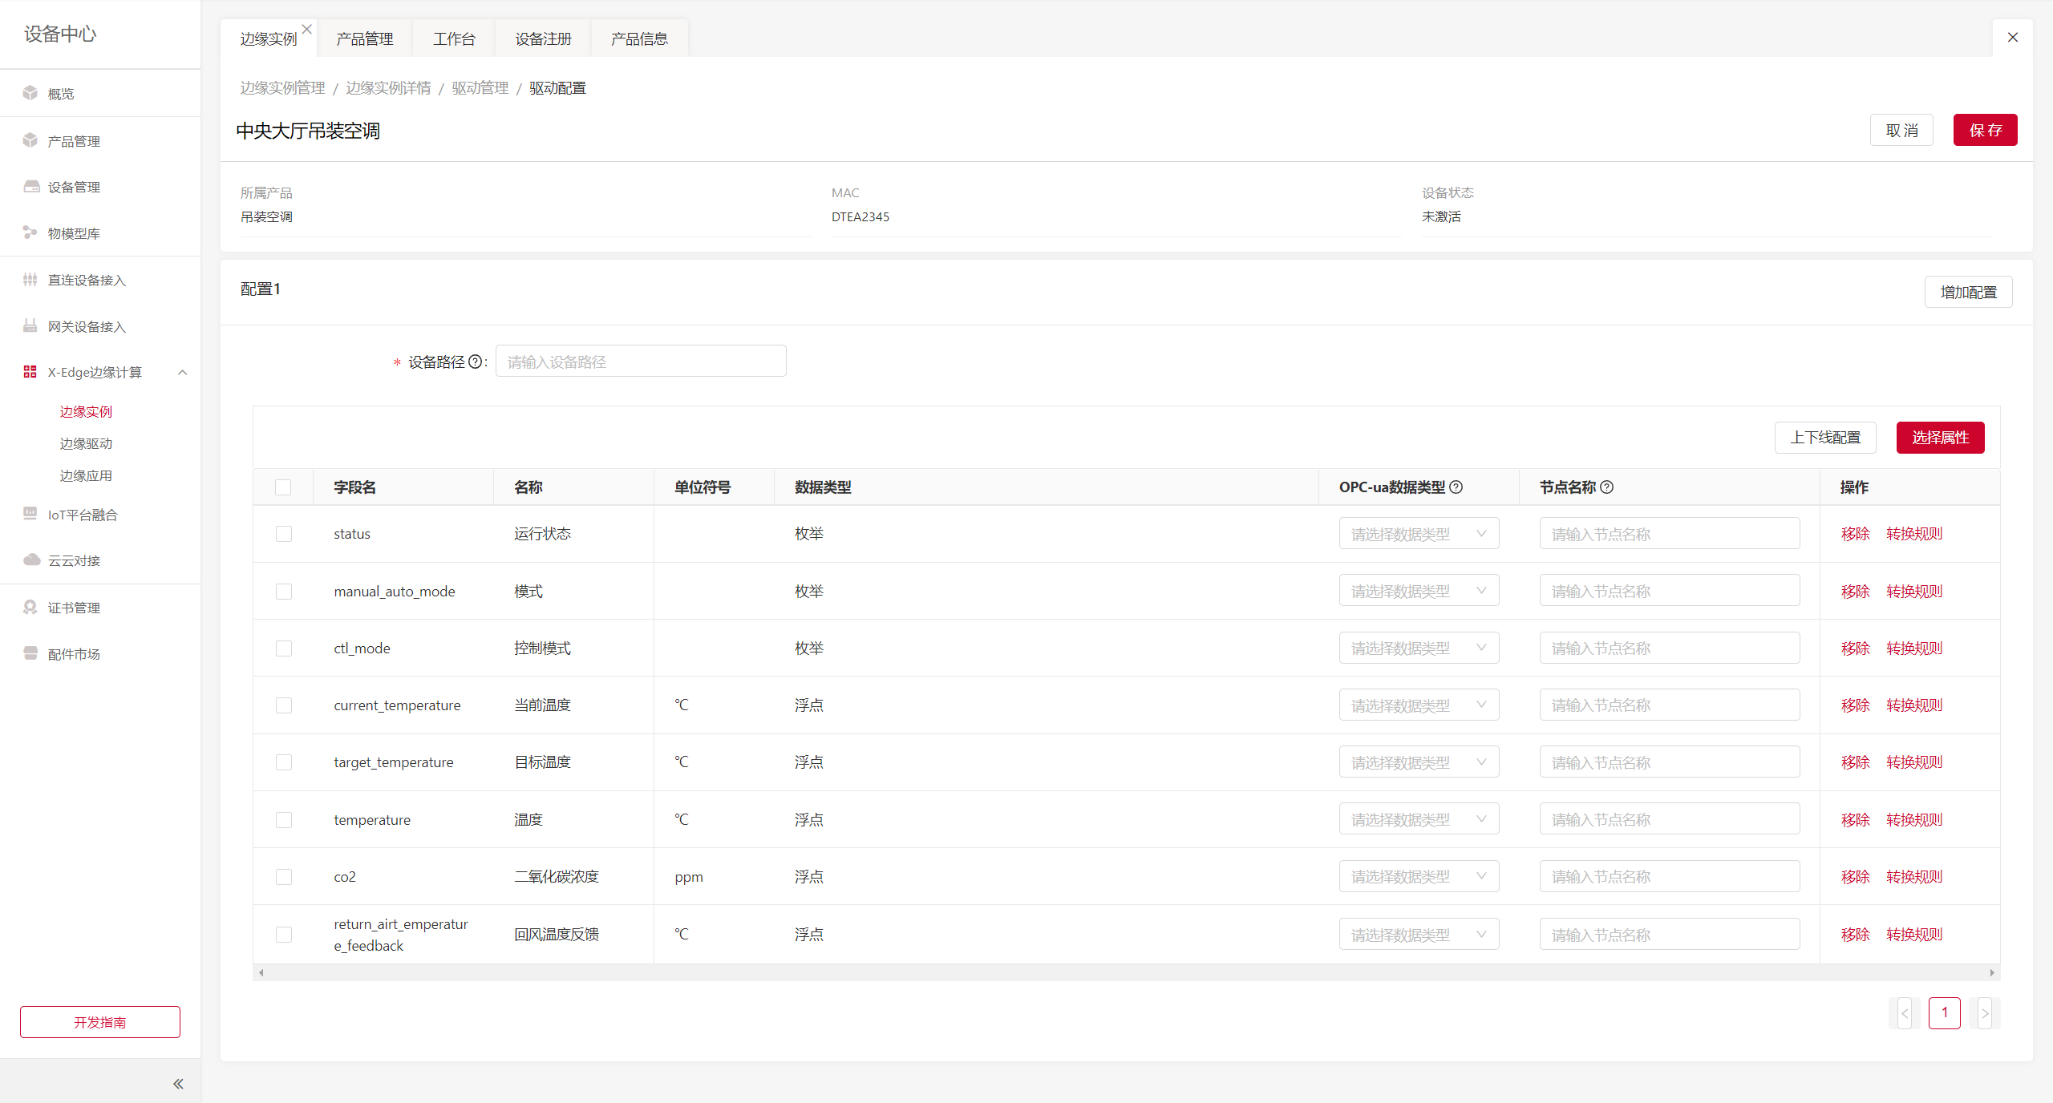Switch to the 产品管理 tab
The width and height of the screenshot is (2053, 1103).
pos(364,38)
